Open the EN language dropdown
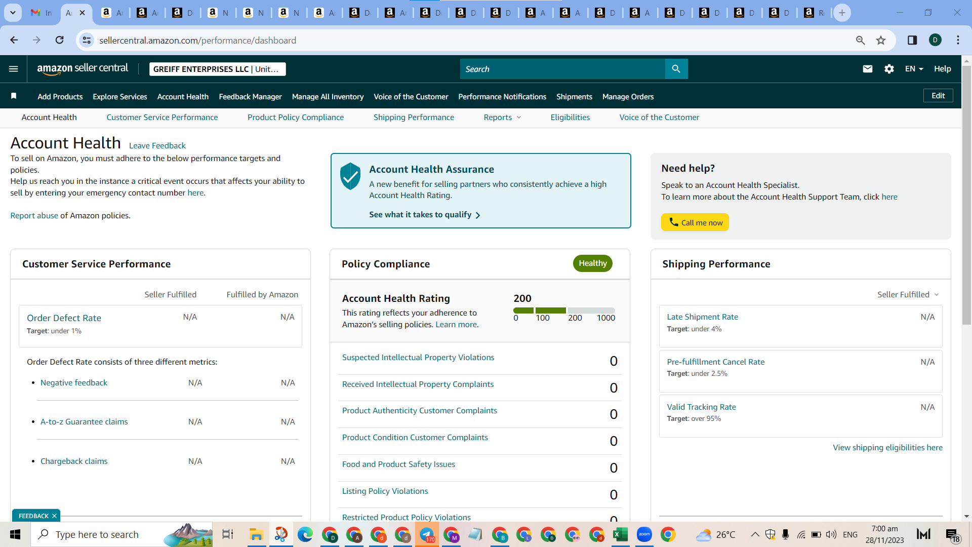972x547 pixels. [x=914, y=69]
